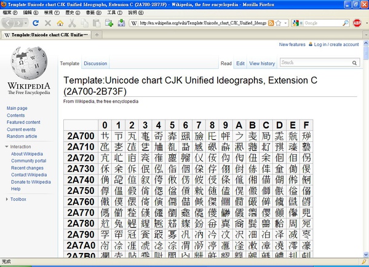The image size is (369, 267).
Task: Select the Template:Unicode chart CJK browser tab
Action: click(x=46, y=35)
